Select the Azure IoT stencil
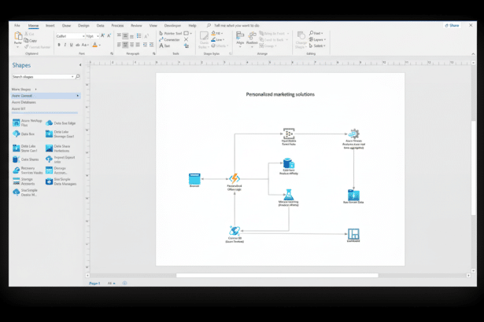The image size is (484, 322). click(x=19, y=108)
